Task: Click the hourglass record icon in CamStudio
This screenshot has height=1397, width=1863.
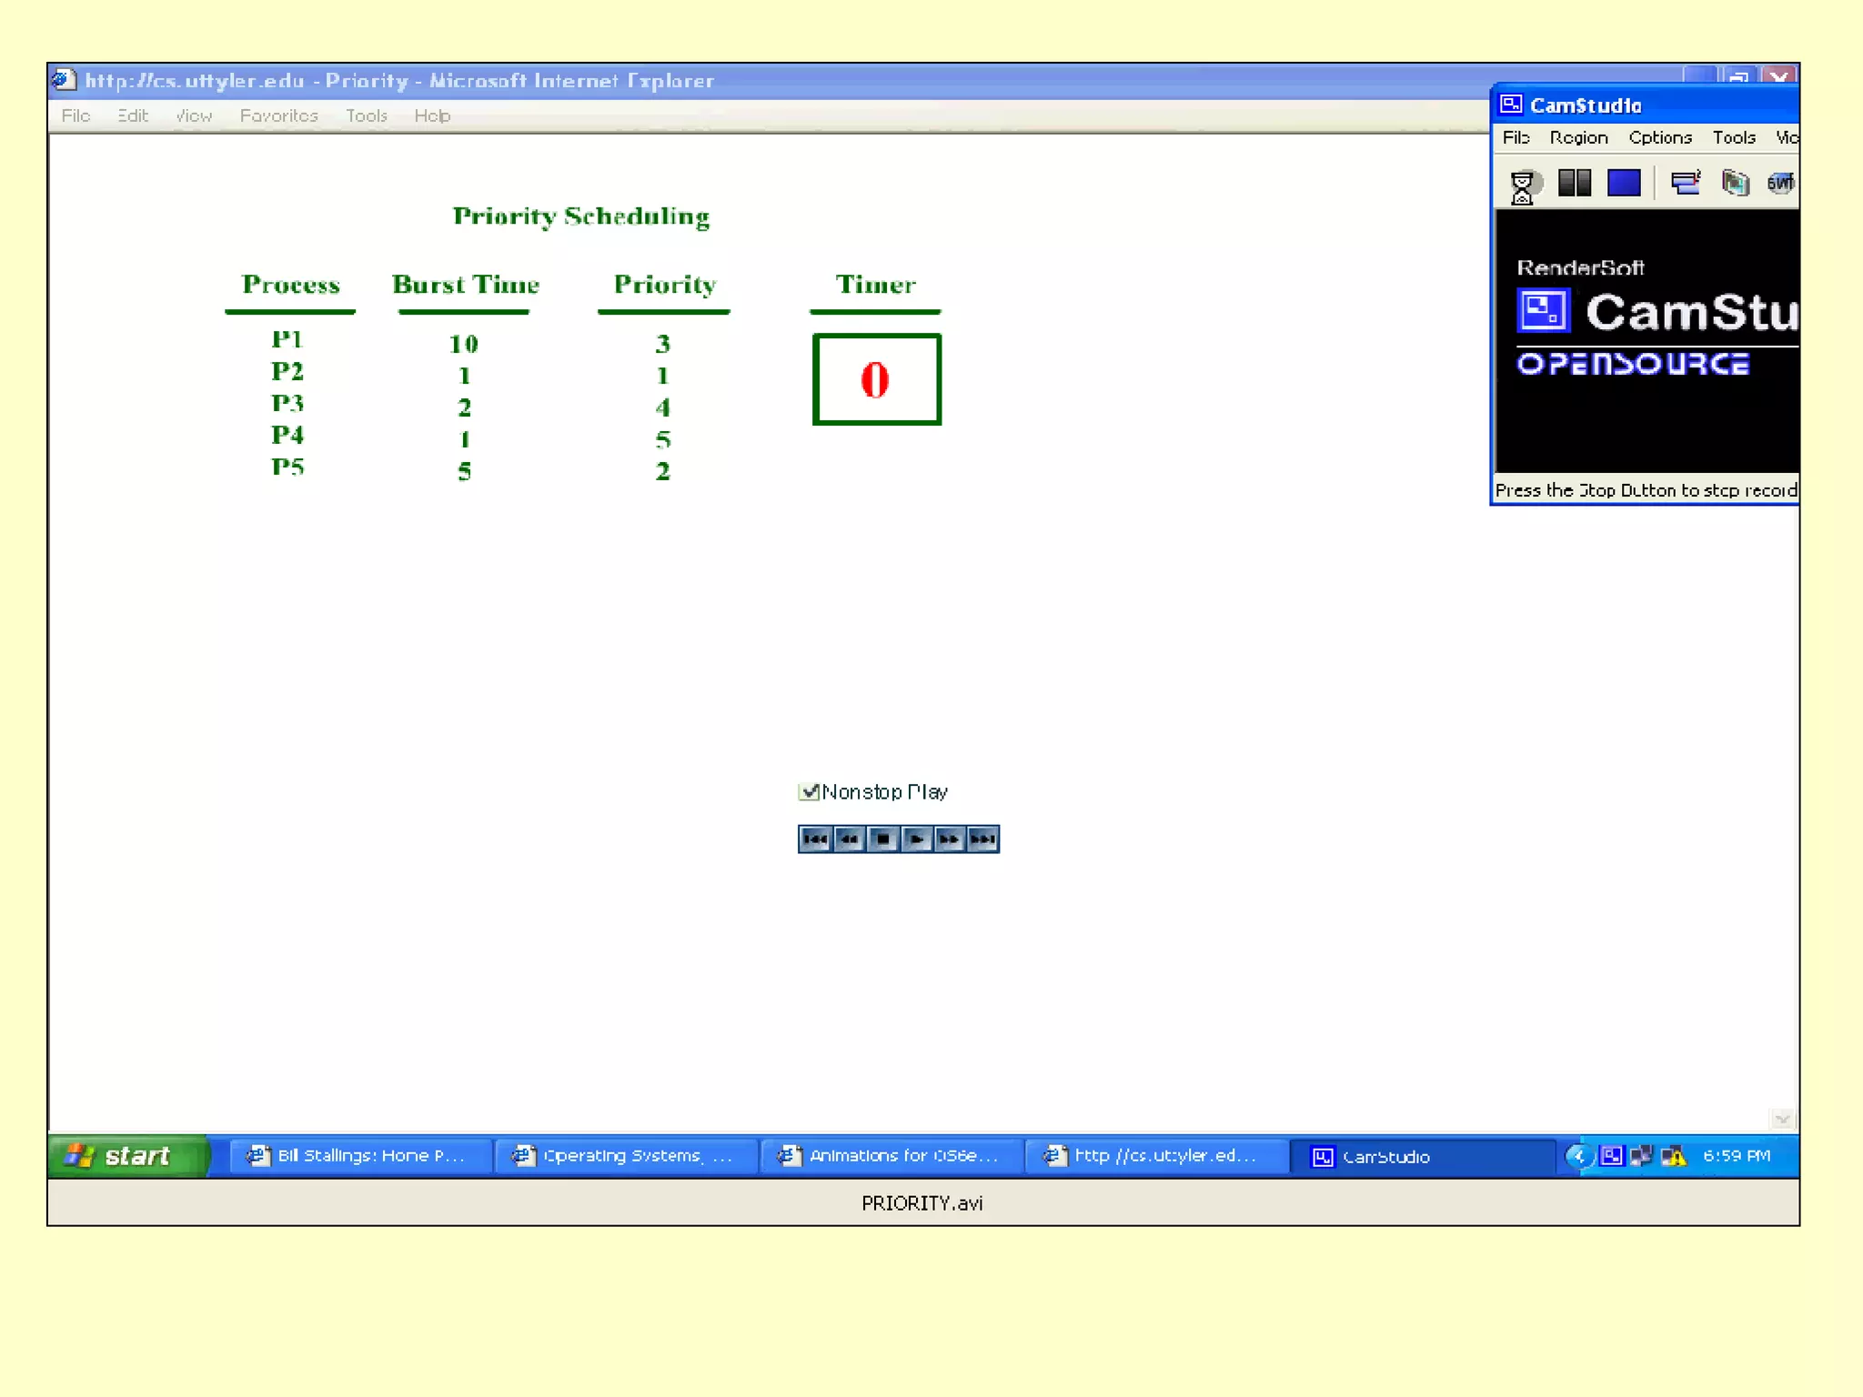Action: click(1522, 186)
